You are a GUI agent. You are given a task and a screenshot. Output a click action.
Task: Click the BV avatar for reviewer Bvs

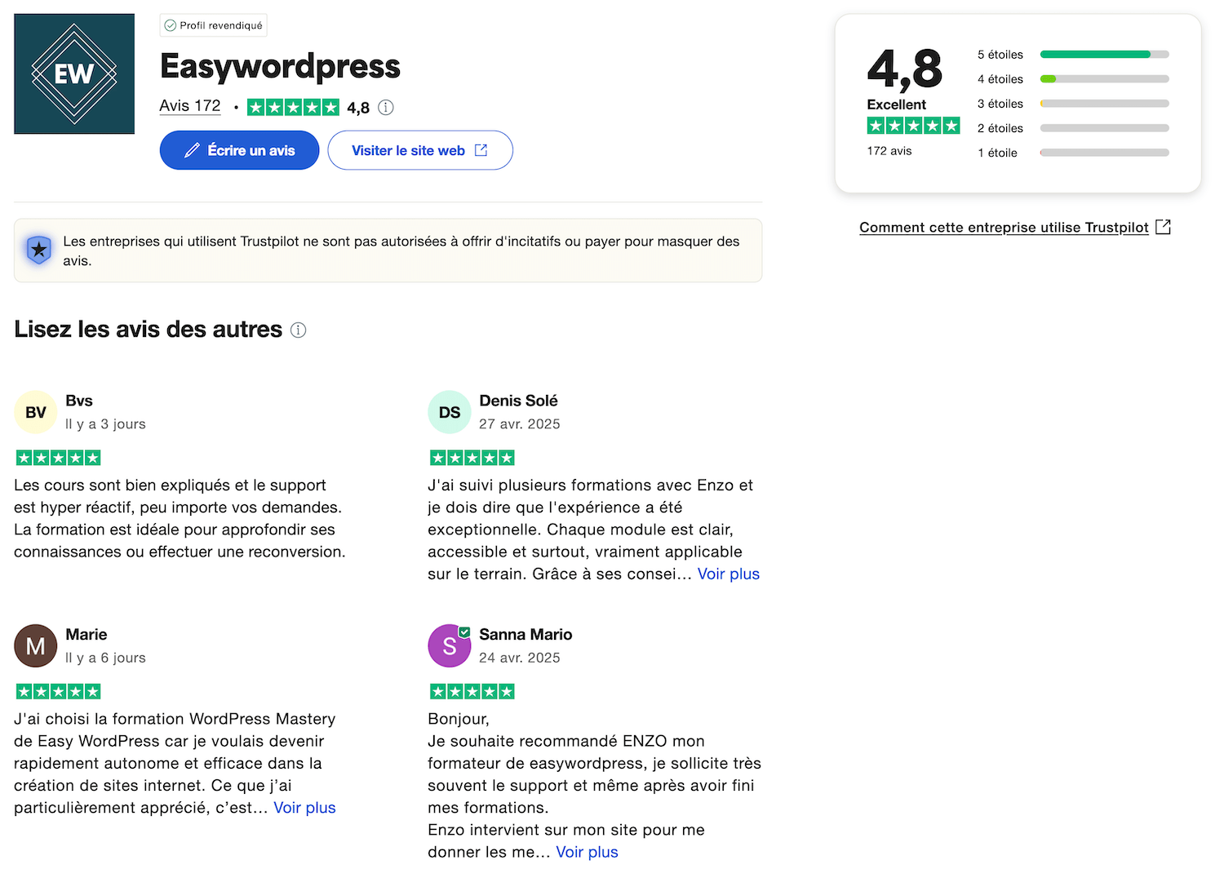pyautogui.click(x=36, y=412)
